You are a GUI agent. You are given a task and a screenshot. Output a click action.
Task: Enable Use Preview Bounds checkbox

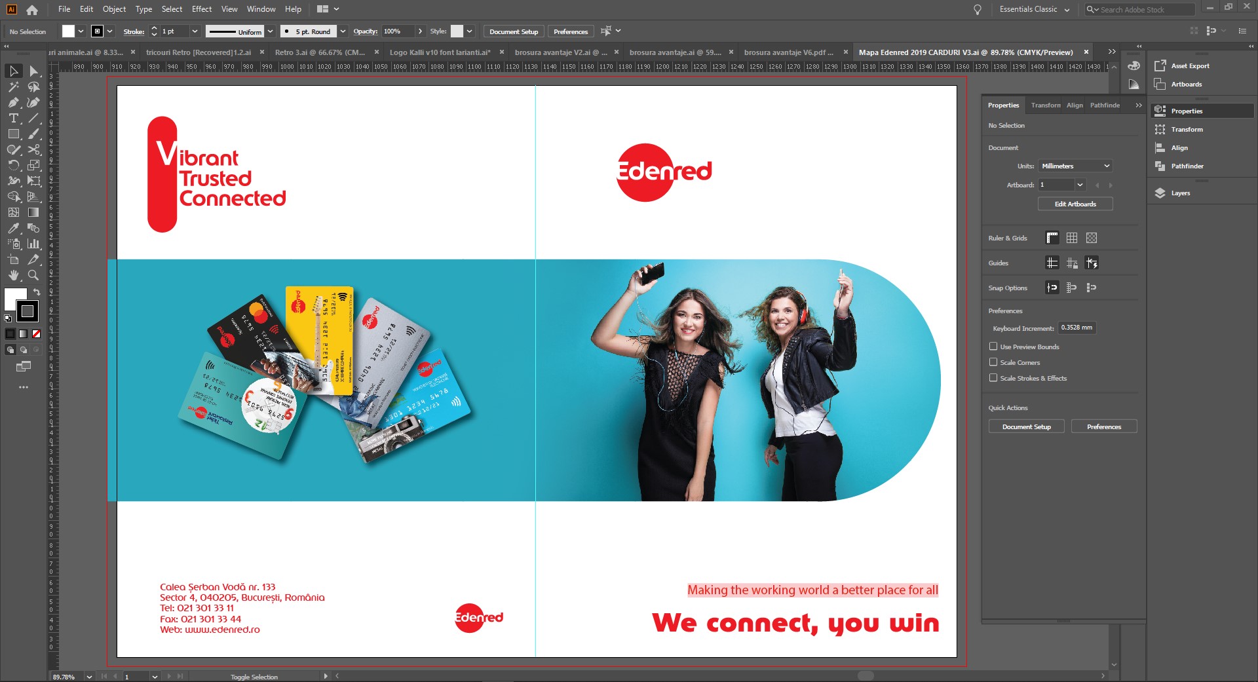pos(993,347)
